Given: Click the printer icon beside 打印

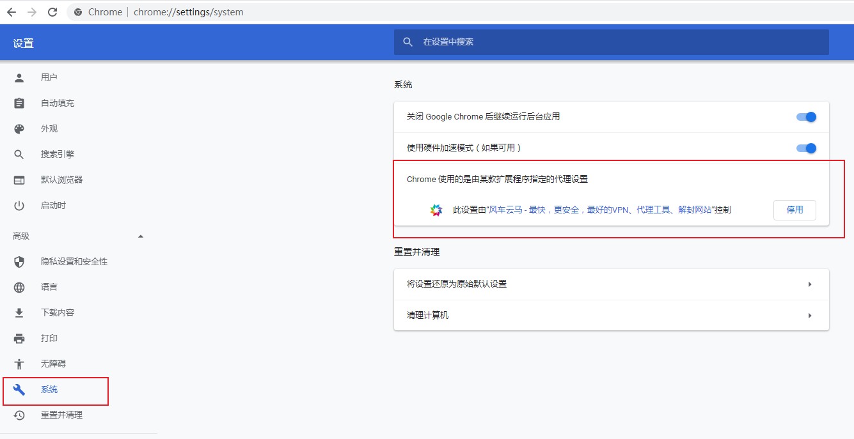Looking at the screenshot, I should pyautogui.click(x=19, y=338).
